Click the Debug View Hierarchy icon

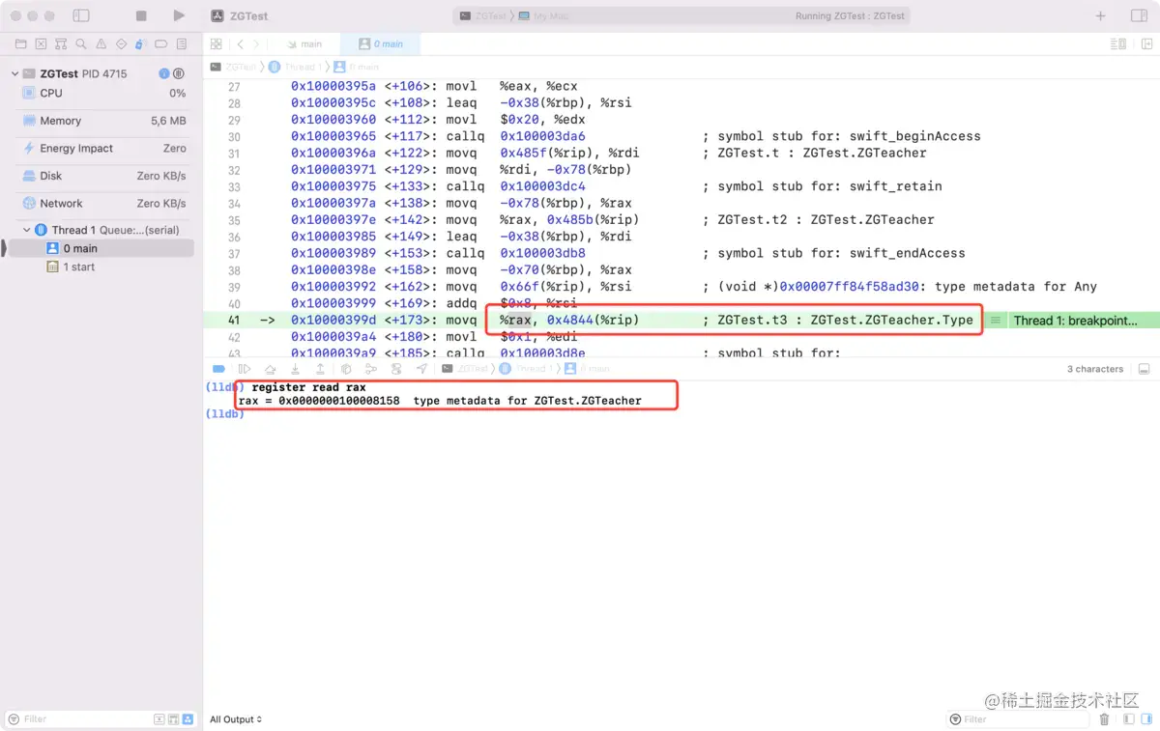346,369
